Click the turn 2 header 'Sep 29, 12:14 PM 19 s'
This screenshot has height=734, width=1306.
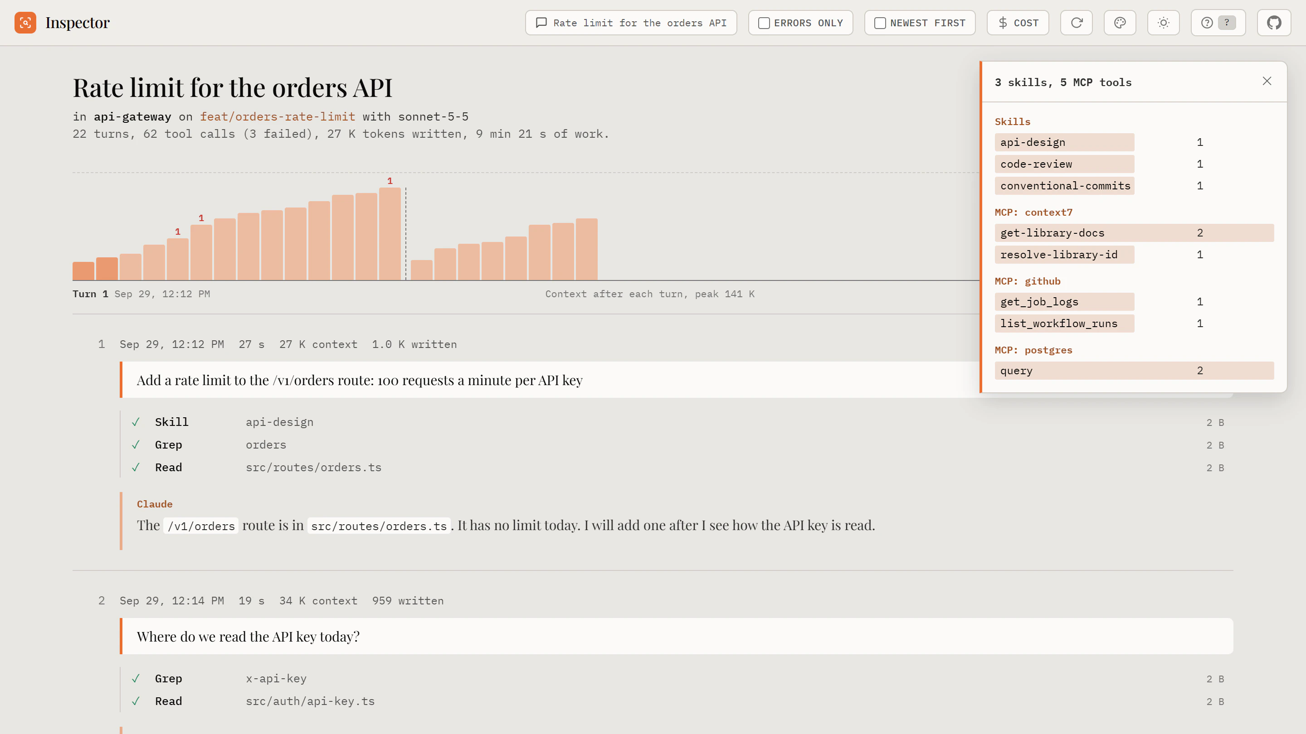pos(192,601)
